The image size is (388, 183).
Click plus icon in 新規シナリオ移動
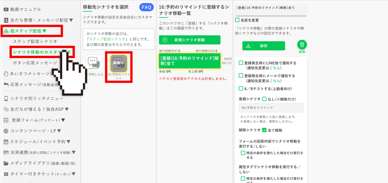coord(165,40)
